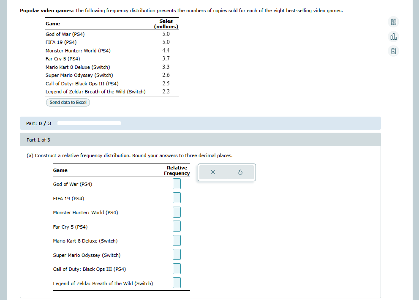419x300 pixels.
Task: Click Mario Kart 8 Deluxe's input field
Action: pyautogui.click(x=176, y=240)
